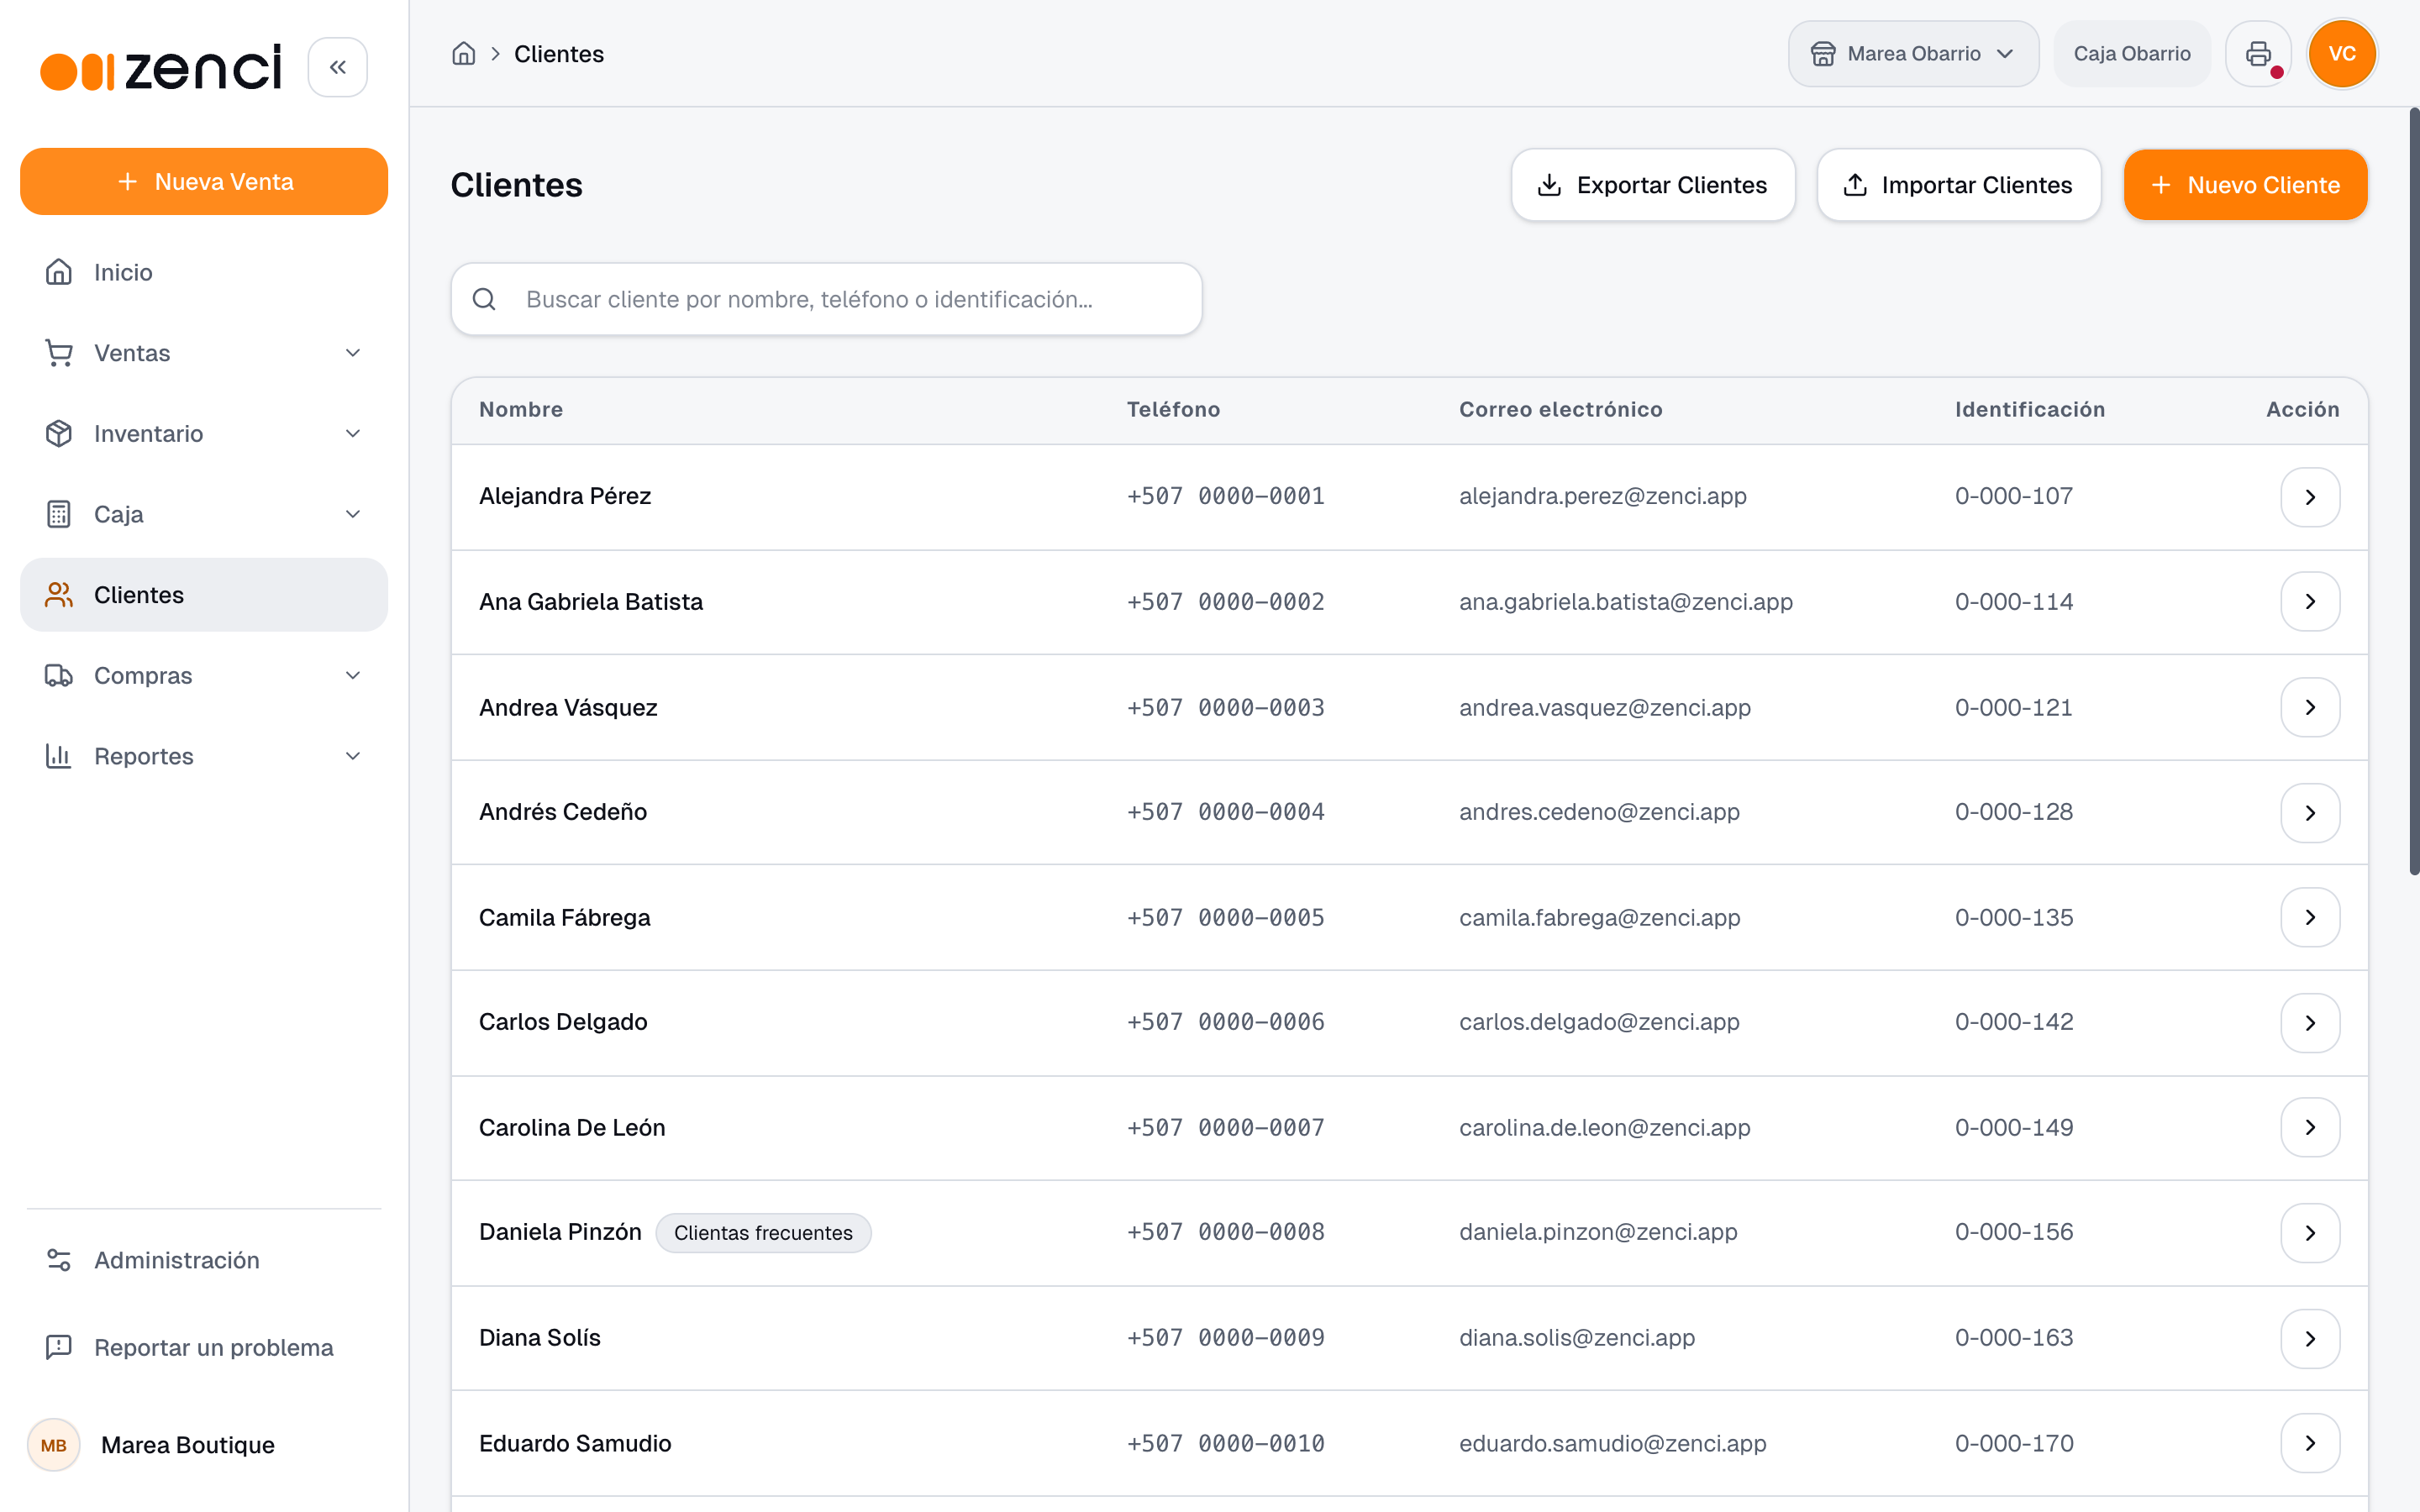2420x1512 pixels.
Task: Click Importar Clientes button
Action: 1958,185
